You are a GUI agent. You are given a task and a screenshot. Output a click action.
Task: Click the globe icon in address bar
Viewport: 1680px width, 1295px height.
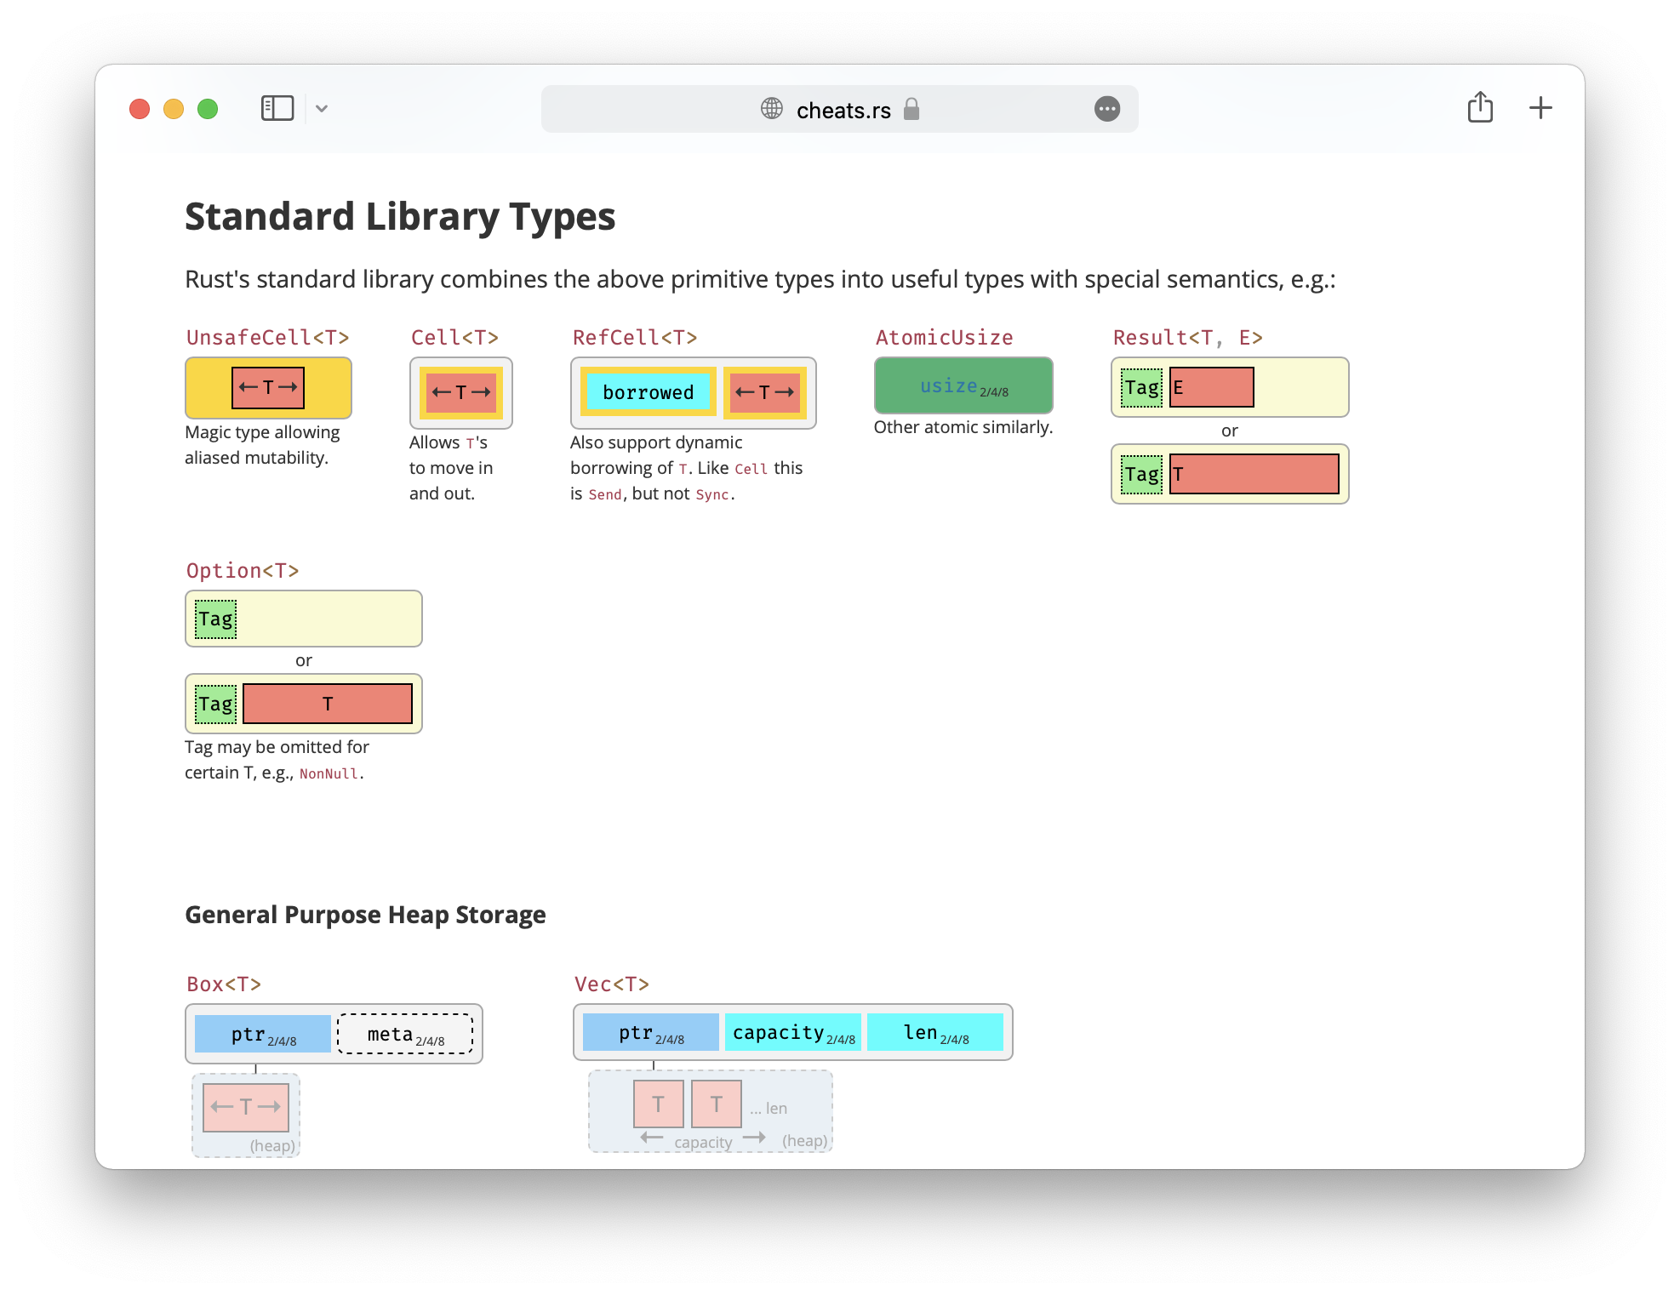771,109
